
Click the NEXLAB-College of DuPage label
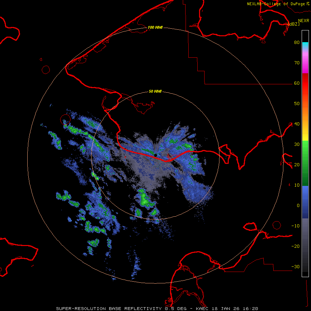(x=276, y=4)
